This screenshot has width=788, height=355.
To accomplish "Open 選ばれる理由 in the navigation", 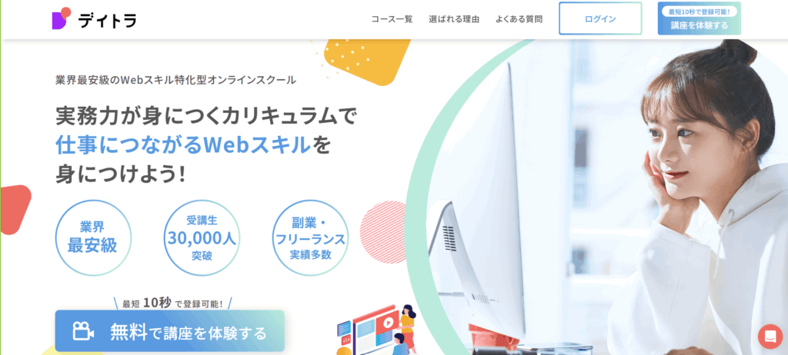I will coord(454,19).
